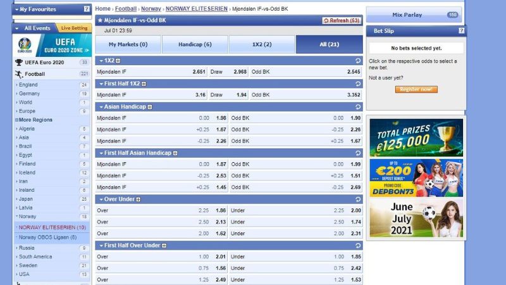The image size is (506, 285).
Task: Open the UEFA Euro 2020 Zone banner
Action: (52, 45)
